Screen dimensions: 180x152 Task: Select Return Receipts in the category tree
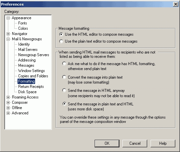point(31,87)
